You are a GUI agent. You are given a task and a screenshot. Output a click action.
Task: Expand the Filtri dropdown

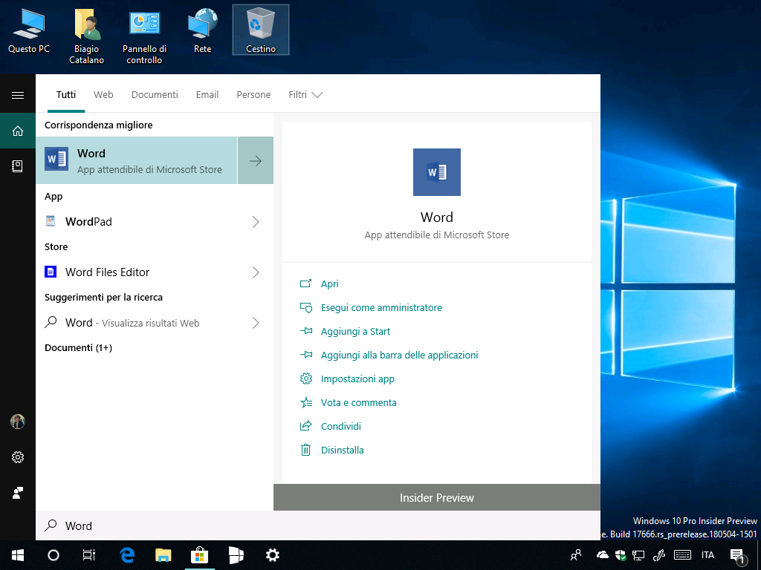pyautogui.click(x=305, y=94)
